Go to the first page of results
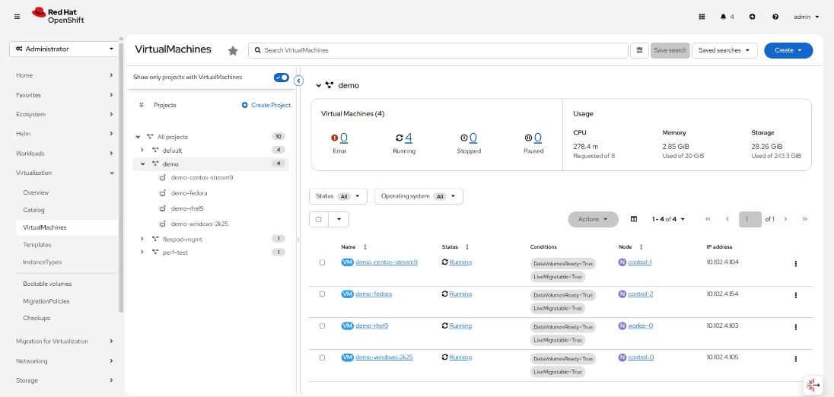The height and width of the screenshot is (397, 834). (x=708, y=219)
